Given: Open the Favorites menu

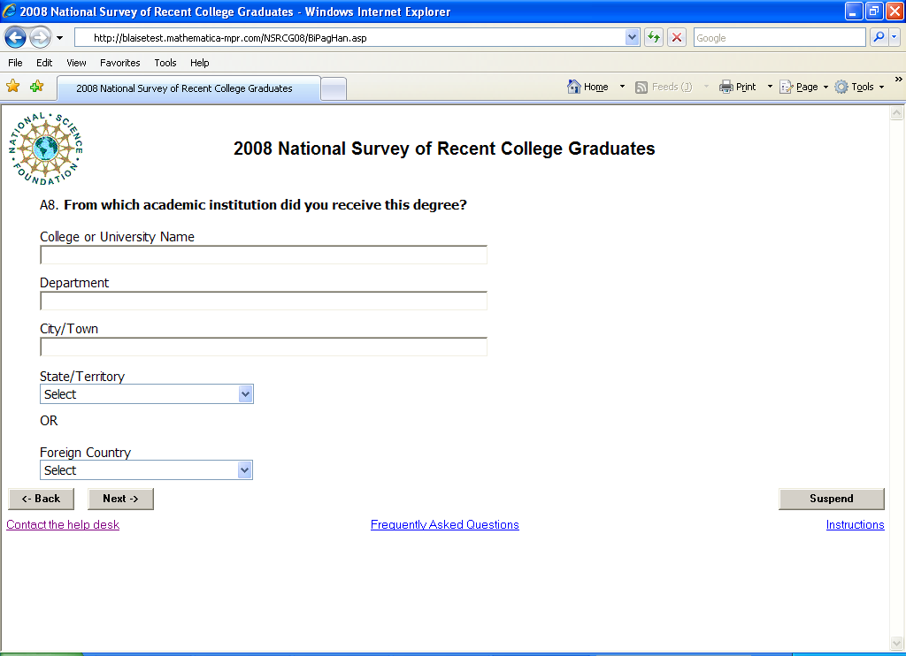Looking at the screenshot, I should point(119,63).
